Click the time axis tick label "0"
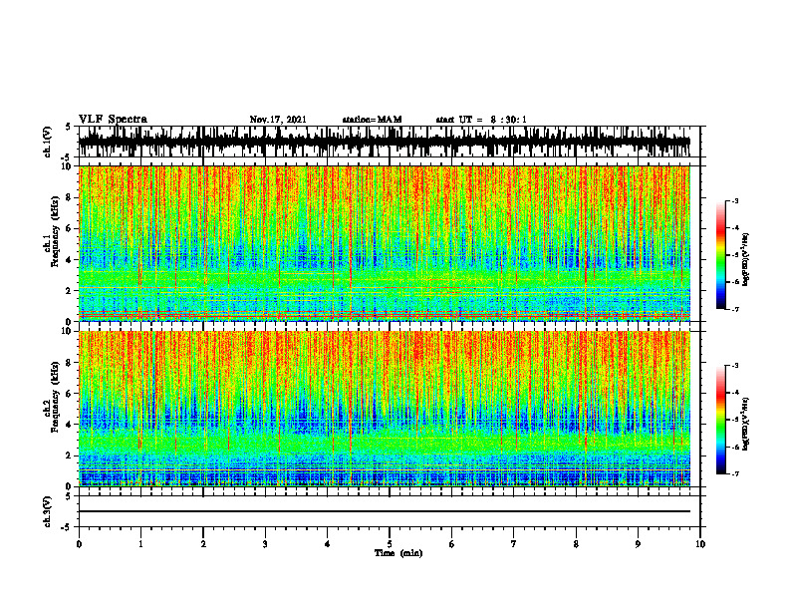The image size is (789, 610). point(79,544)
